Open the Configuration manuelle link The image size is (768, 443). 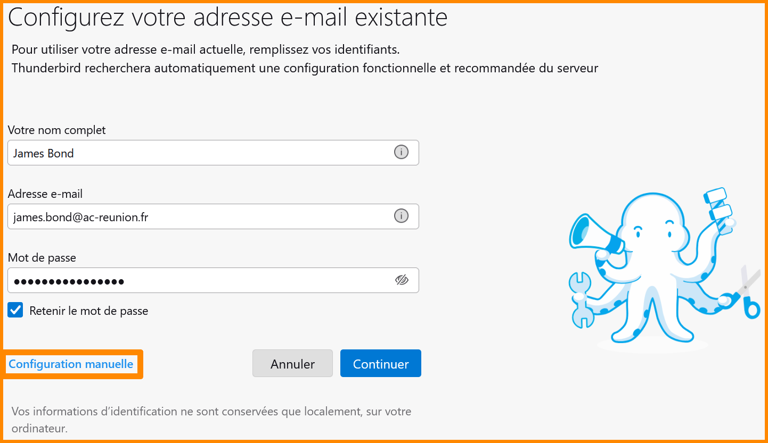[x=71, y=364]
